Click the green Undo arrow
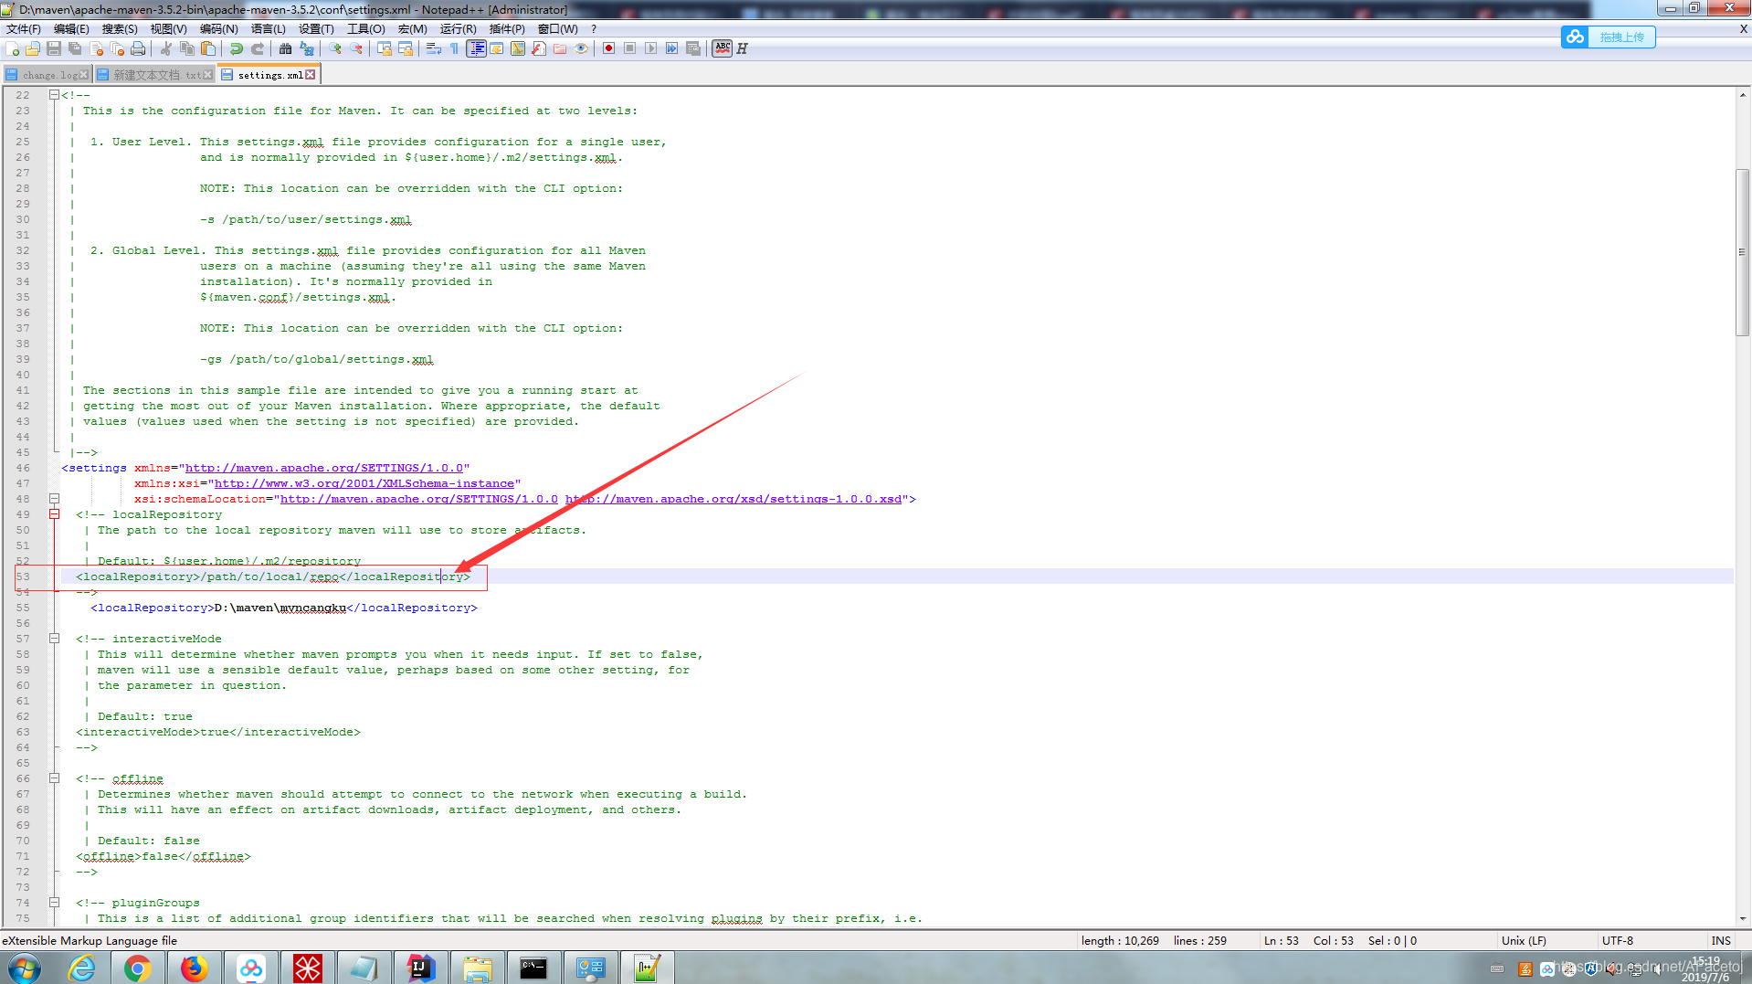This screenshot has width=1752, height=984. pos(237,48)
